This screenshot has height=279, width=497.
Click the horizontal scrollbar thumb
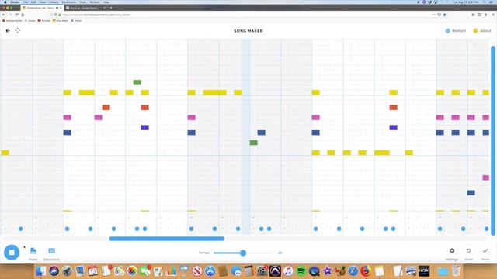coord(167,239)
